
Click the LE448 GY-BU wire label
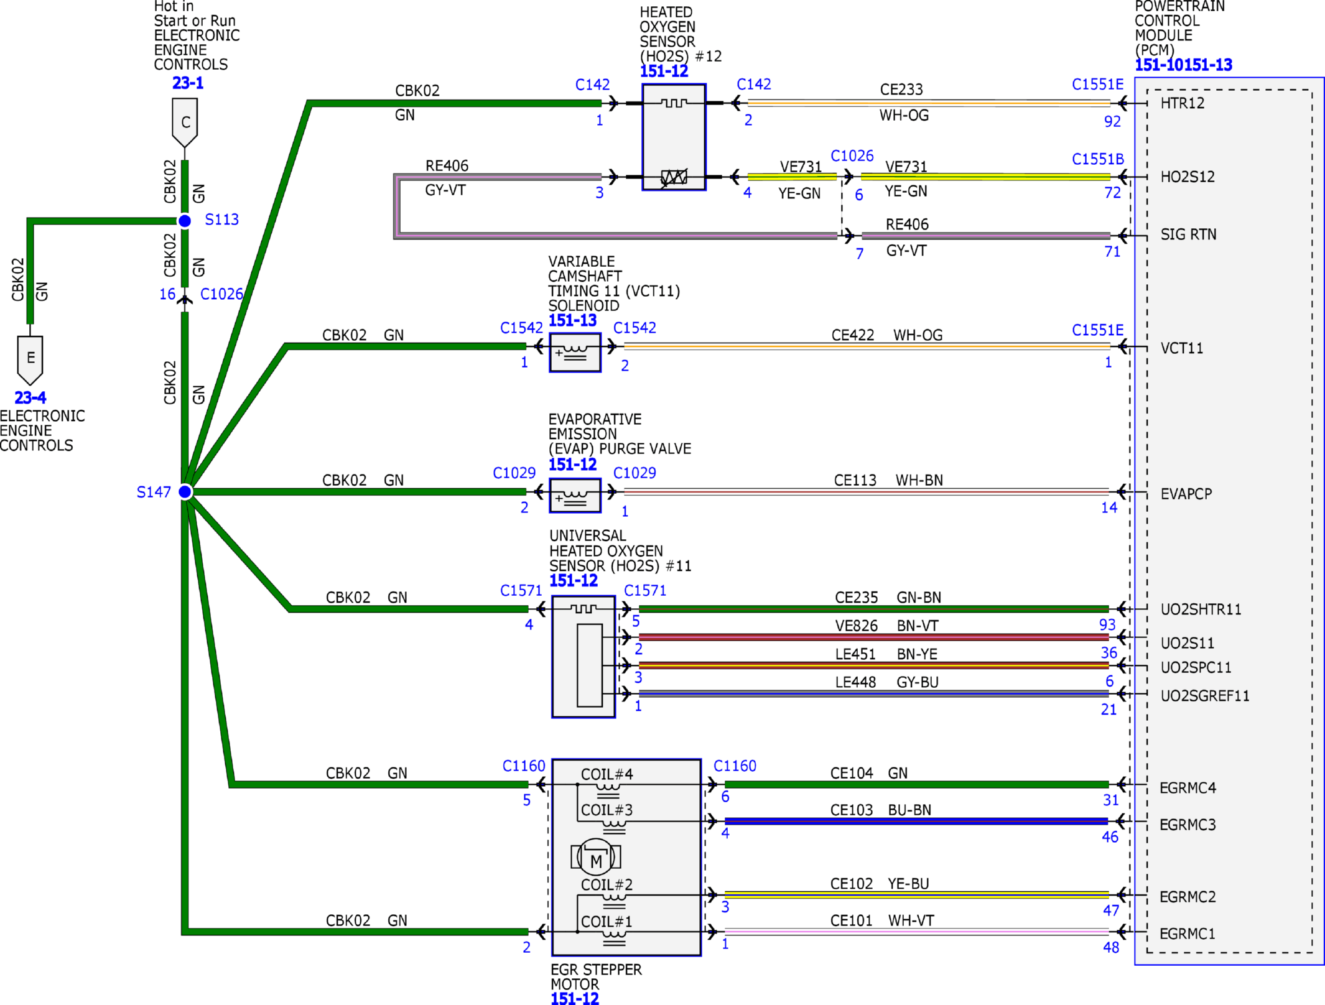coord(886,682)
